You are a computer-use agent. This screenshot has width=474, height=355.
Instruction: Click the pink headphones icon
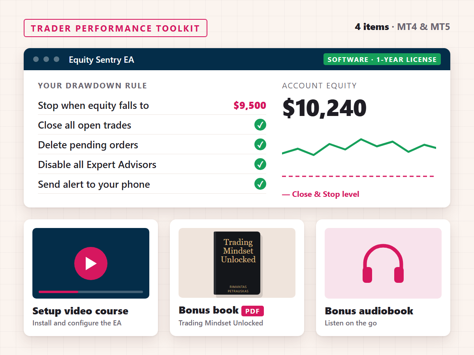[x=383, y=263]
